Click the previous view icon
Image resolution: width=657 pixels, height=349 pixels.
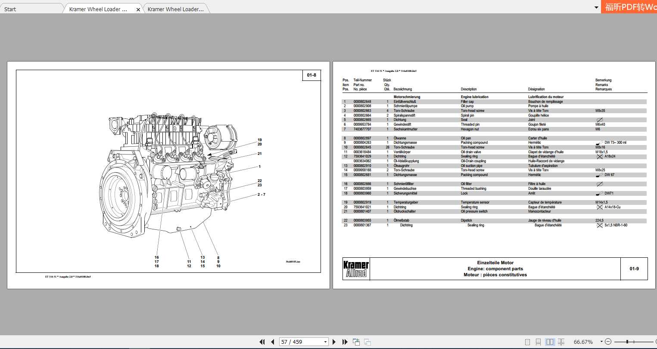(x=356, y=342)
